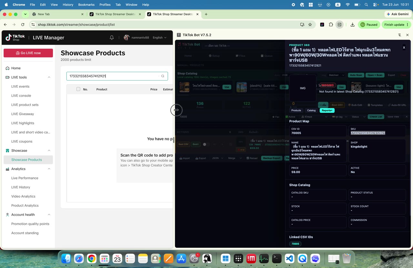Image resolution: width=413 pixels, height=268 pixels.
Task: Open LIVE Giveaway in the sidebar
Action: point(23,114)
